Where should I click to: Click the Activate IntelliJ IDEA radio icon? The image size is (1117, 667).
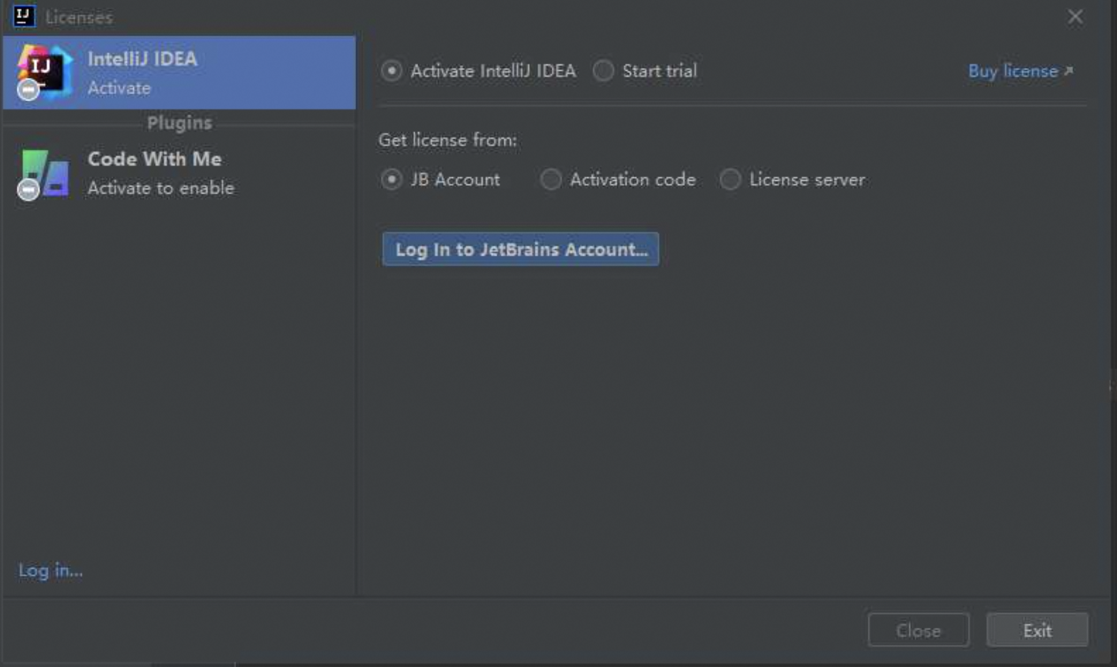[392, 71]
